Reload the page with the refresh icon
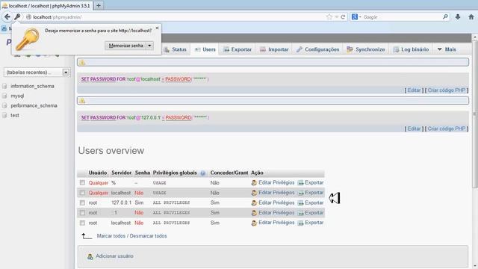Screen dimensions: 478x269 pyautogui.click(x=343, y=17)
